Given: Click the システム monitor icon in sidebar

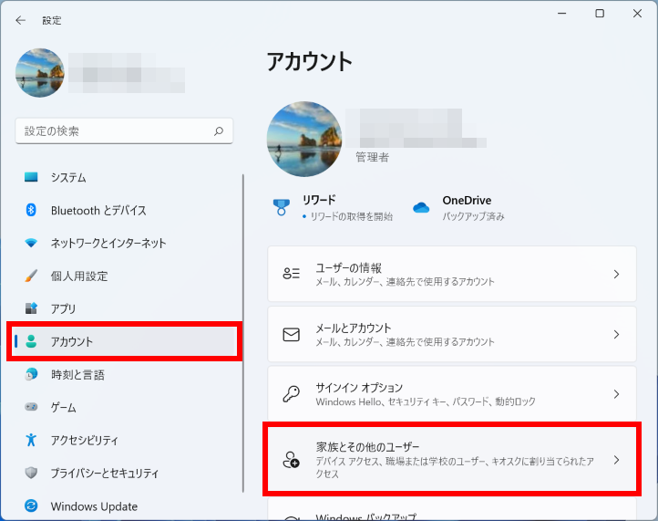Looking at the screenshot, I should point(32,177).
